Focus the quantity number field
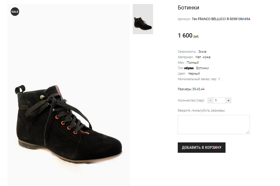The image size is (280, 186). tap(219, 100)
